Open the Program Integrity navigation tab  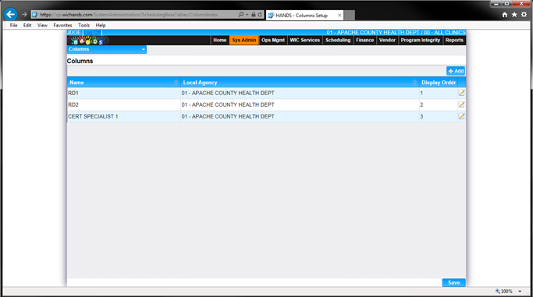[x=420, y=40]
